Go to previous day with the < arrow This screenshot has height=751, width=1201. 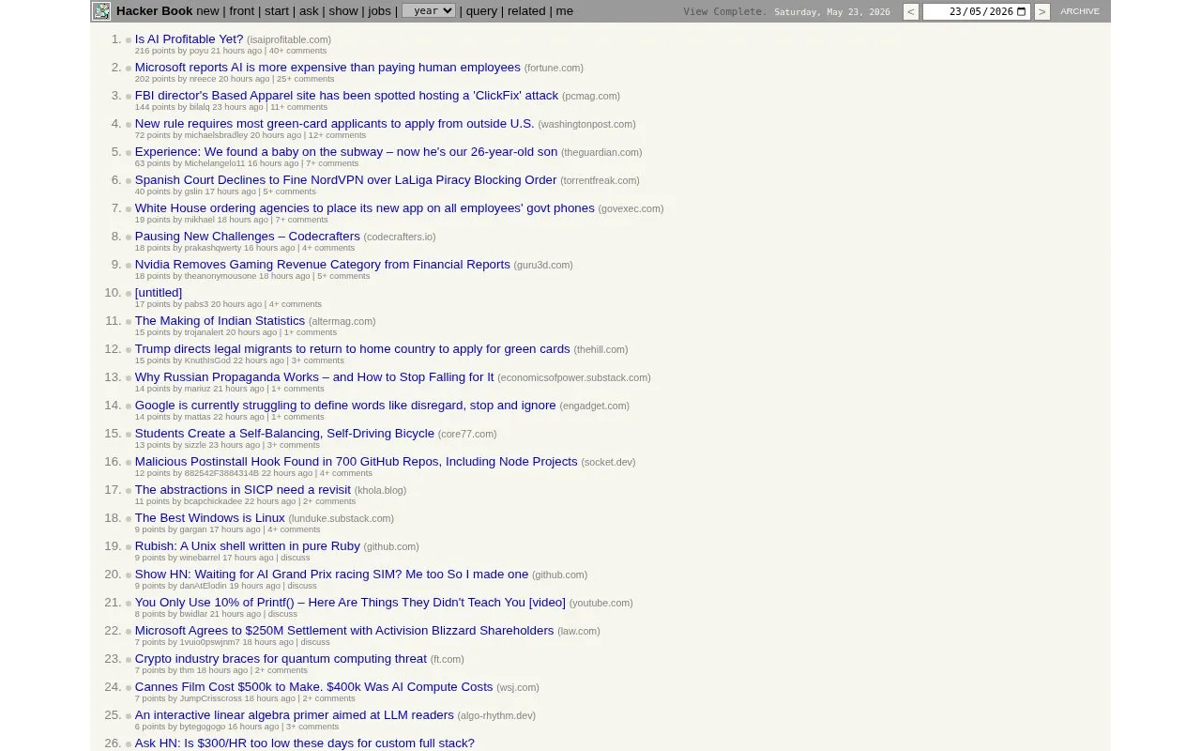pyautogui.click(x=910, y=11)
